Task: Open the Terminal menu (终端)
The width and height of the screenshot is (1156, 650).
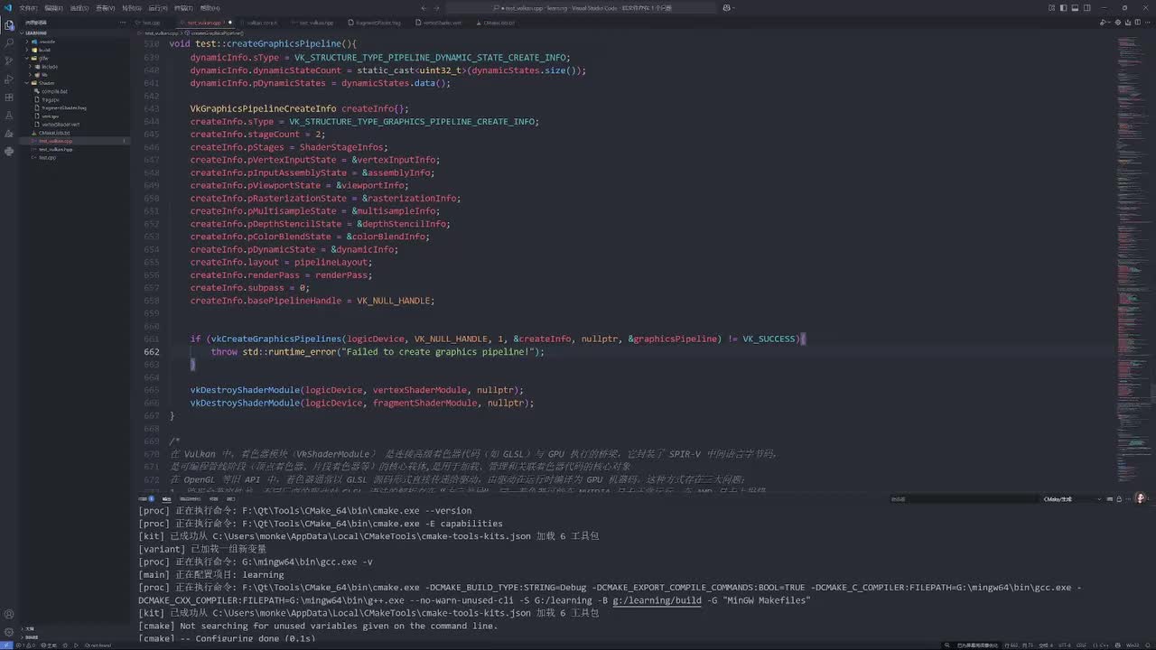Action: tap(184, 7)
